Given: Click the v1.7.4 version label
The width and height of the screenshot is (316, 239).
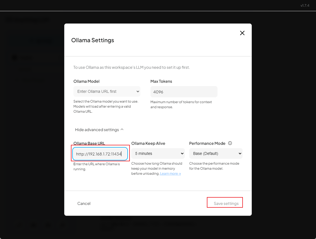Looking at the screenshot, I should tap(305, 5).
